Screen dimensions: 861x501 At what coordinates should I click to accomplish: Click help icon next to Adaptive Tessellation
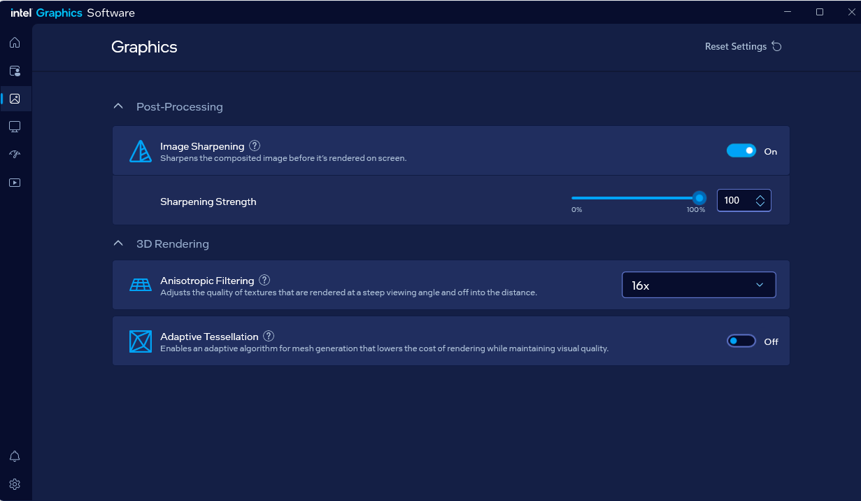[x=269, y=337]
